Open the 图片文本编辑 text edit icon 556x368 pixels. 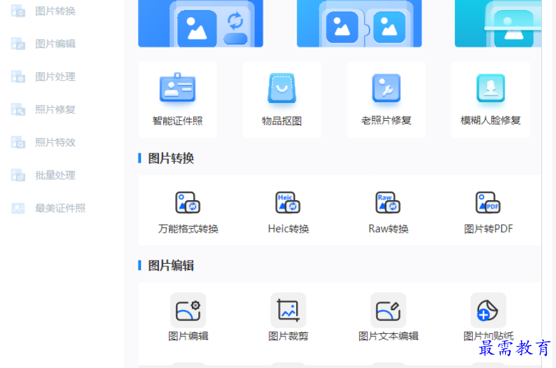coord(388,310)
